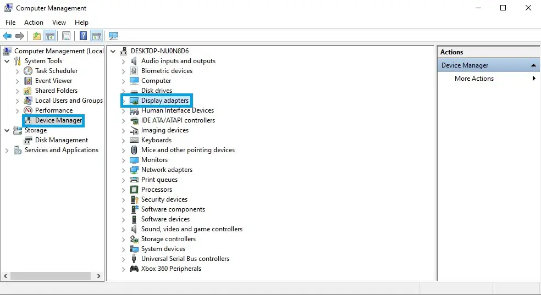Click the Scan for hardware changes monitor icon

[113, 36]
